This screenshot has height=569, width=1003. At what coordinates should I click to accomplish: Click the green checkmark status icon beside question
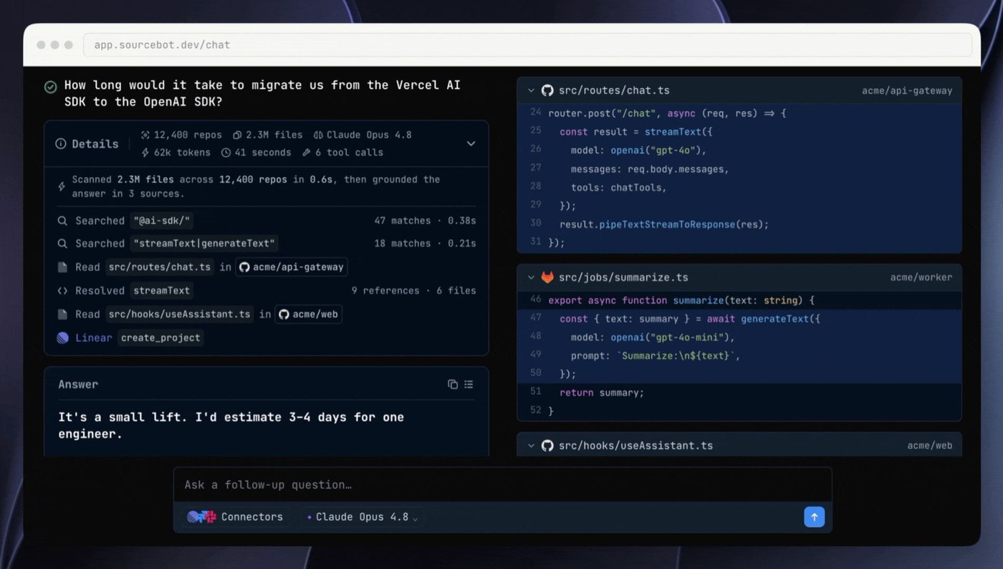(x=50, y=87)
